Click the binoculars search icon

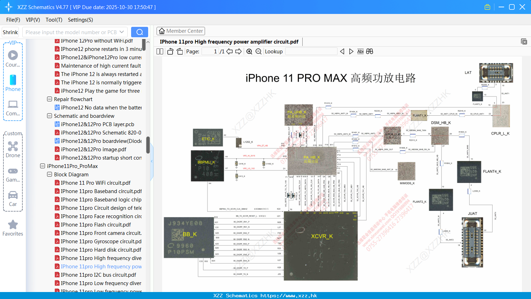tap(370, 52)
